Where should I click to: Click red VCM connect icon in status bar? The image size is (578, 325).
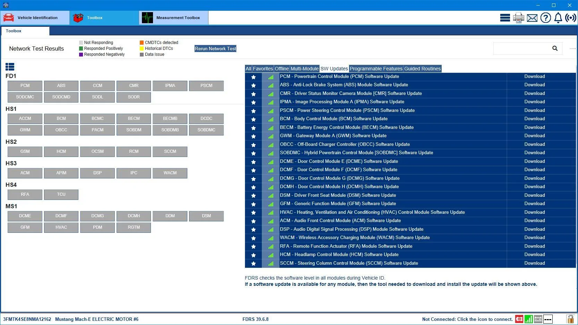point(519,319)
